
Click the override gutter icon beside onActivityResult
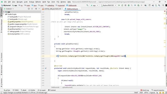(x=46, y=68)
